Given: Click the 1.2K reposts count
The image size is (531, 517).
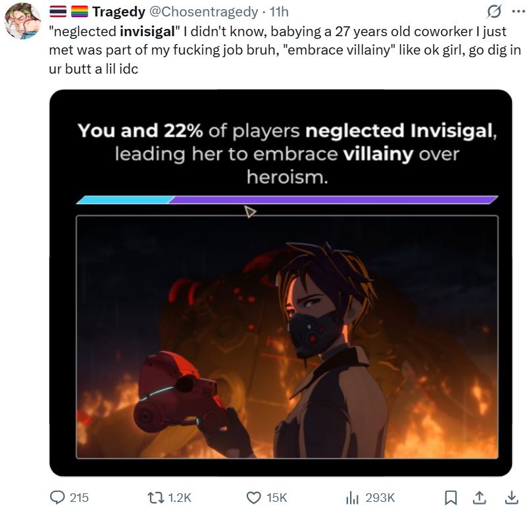Looking at the screenshot, I should coord(180,498).
